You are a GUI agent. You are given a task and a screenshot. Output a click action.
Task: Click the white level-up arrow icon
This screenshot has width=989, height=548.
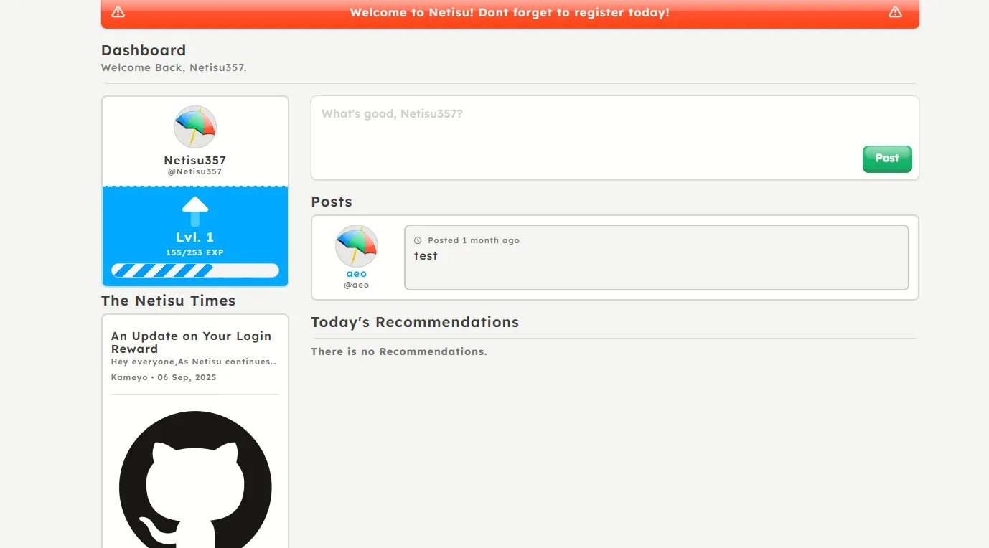195,212
